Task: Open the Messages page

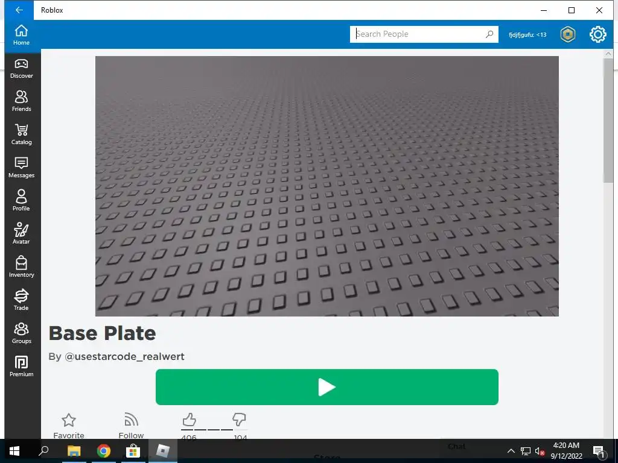Action: pos(21,168)
